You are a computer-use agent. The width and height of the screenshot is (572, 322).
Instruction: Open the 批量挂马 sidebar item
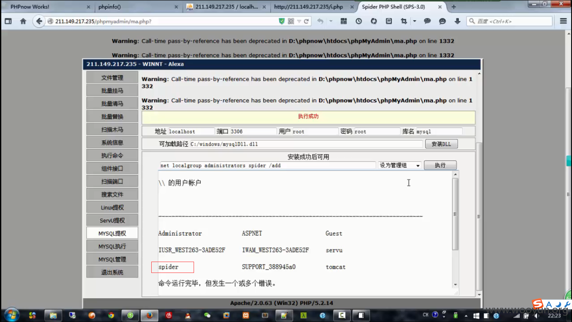pyautogui.click(x=112, y=91)
